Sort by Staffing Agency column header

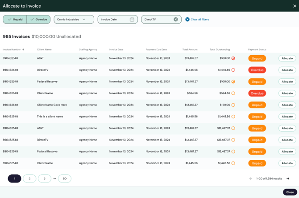coord(88,49)
